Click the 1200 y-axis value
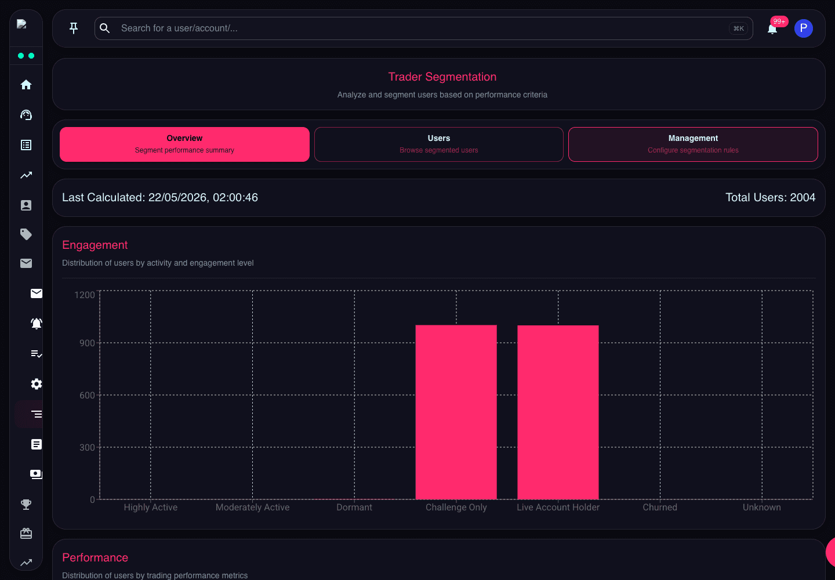This screenshot has width=835, height=580. pos(85,295)
